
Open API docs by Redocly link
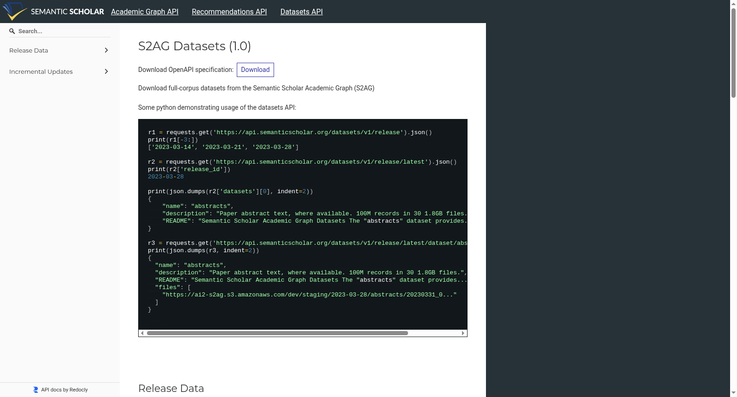(60, 390)
